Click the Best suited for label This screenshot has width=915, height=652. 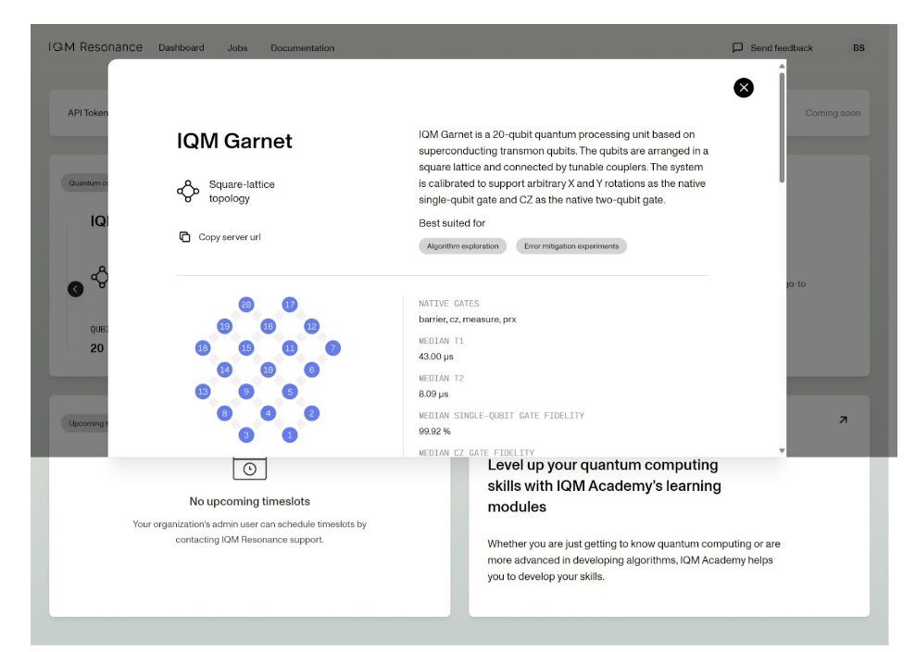(x=452, y=223)
